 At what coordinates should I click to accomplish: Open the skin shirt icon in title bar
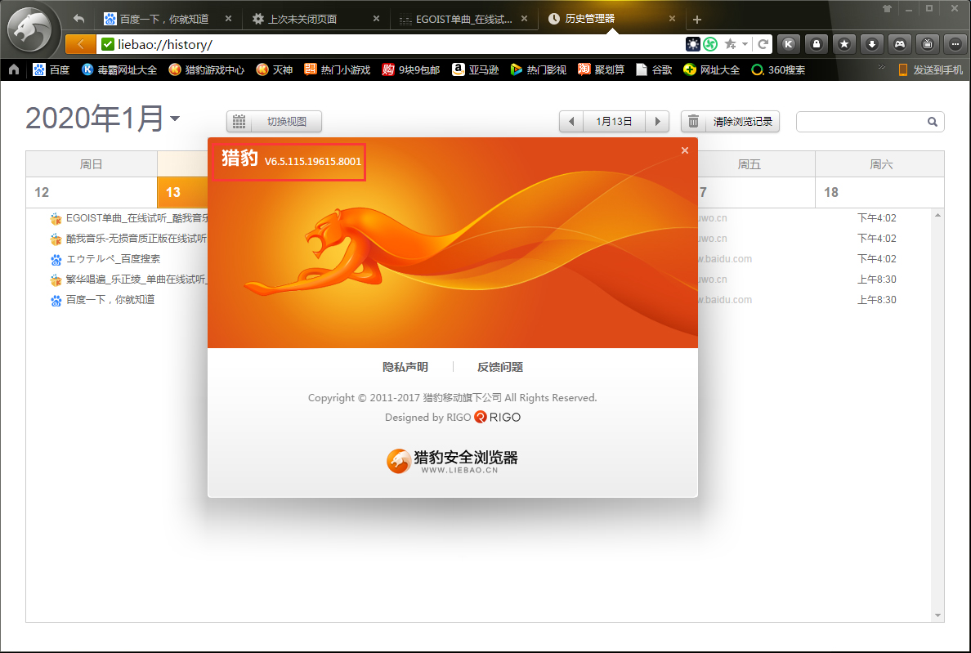point(887,8)
